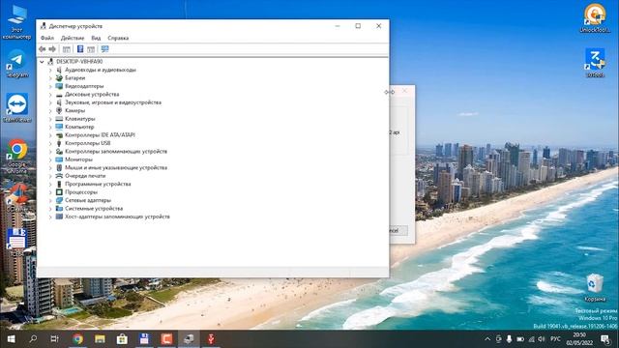Image resolution: width=619 pixels, height=348 pixels.
Task: Click the Мониторы display icon
Action: click(59, 159)
